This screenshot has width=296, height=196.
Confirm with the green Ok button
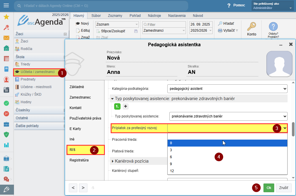point(269,188)
